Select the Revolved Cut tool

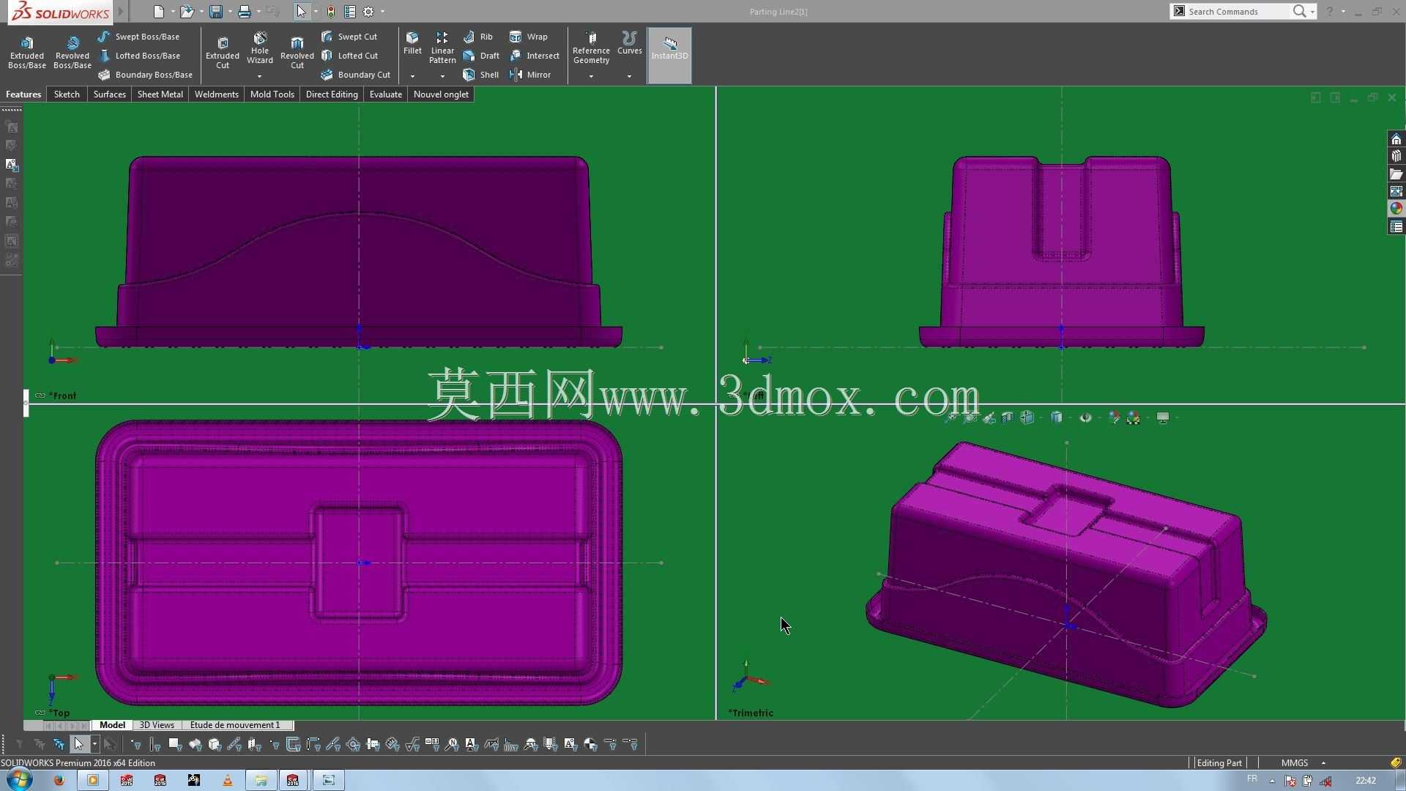297,53
